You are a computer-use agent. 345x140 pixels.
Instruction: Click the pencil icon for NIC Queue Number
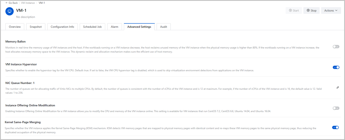point(338,87)
